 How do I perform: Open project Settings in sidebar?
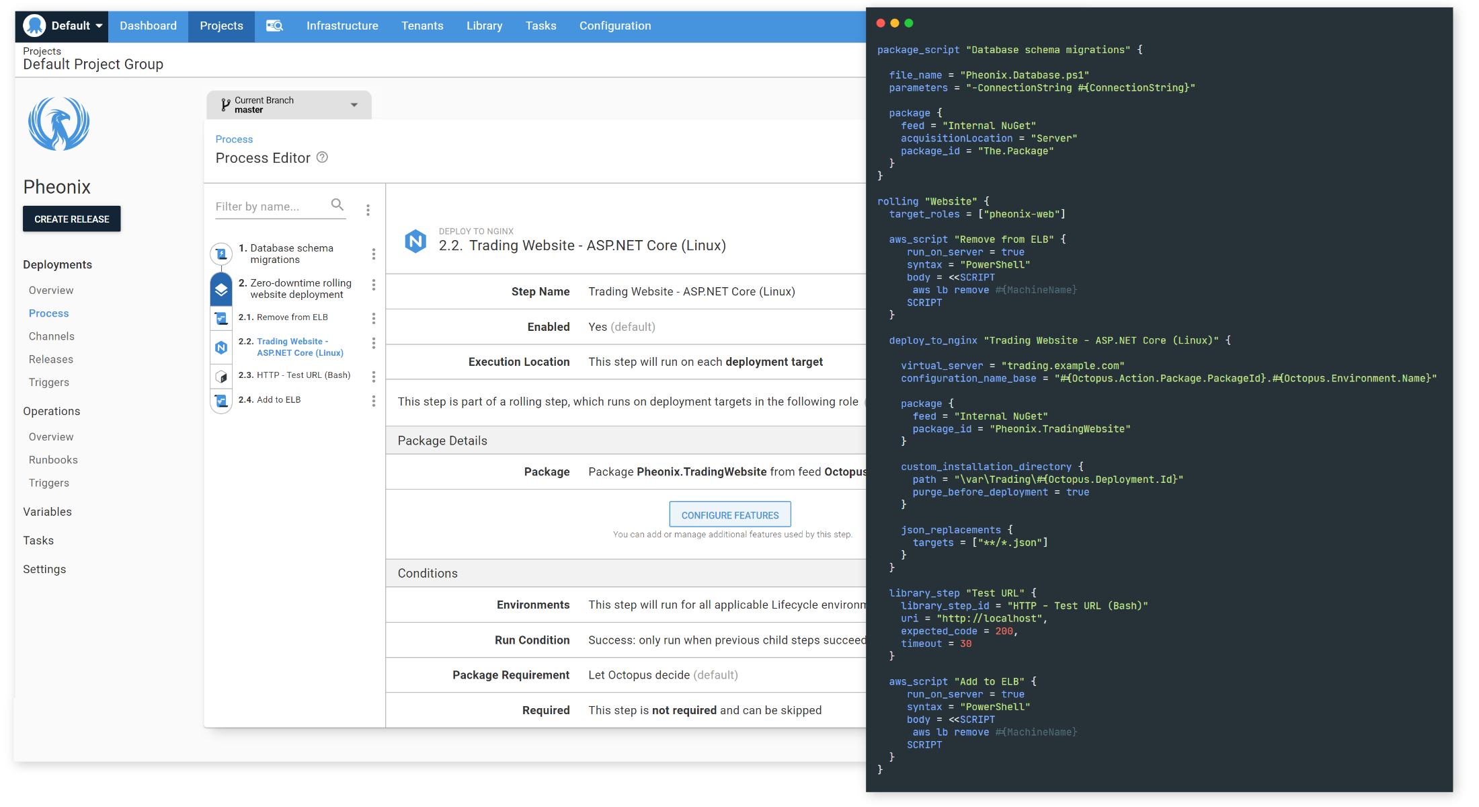pos(44,570)
